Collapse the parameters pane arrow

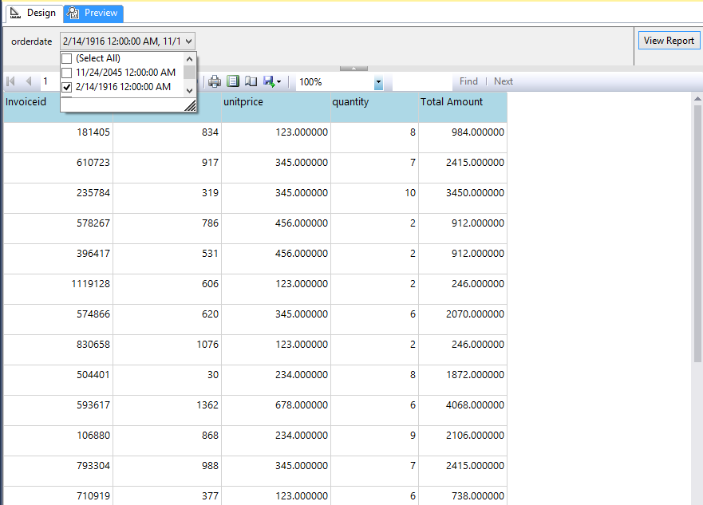coord(353,69)
